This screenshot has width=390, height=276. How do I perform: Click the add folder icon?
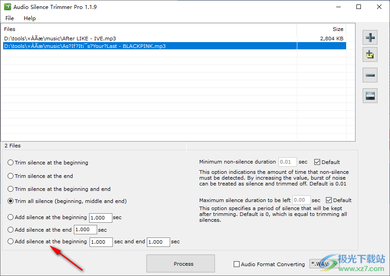pos(370,56)
